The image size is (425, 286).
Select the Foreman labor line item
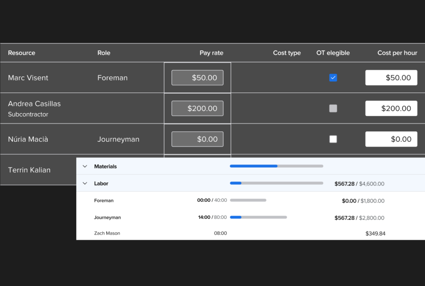tap(104, 200)
